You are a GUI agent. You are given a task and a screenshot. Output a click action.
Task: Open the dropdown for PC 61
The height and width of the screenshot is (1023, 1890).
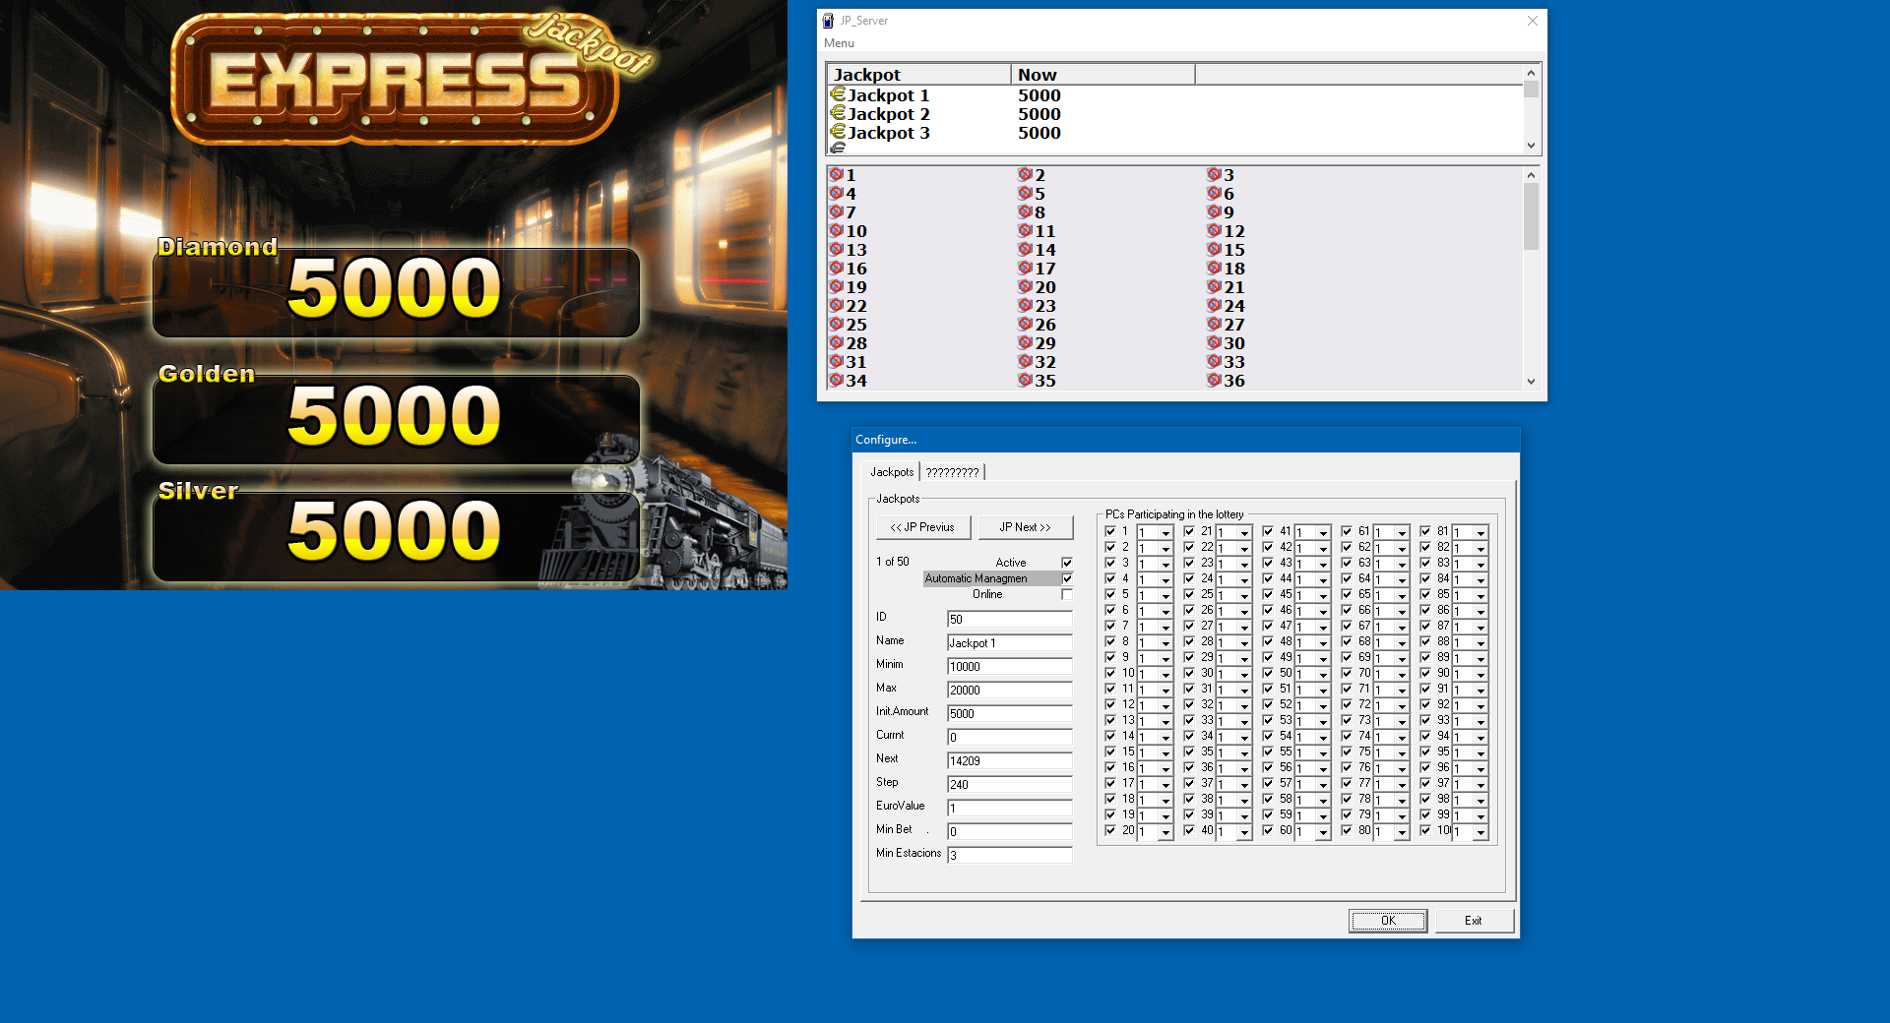[1402, 532]
